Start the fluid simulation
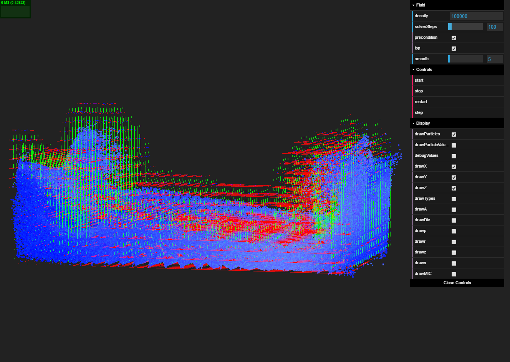510x362 pixels. coord(457,80)
